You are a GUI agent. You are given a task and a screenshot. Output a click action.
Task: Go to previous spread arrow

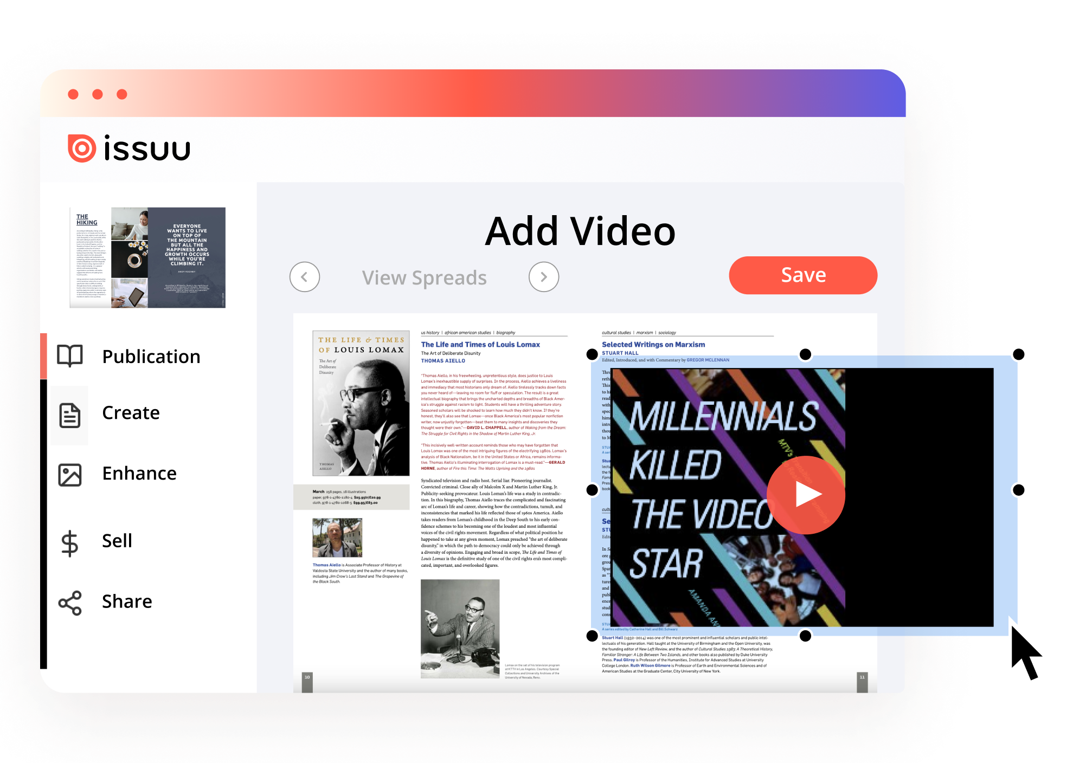point(305,277)
